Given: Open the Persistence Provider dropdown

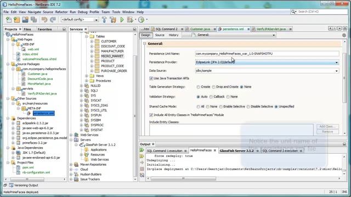Looking at the screenshot, I should tap(336, 62).
